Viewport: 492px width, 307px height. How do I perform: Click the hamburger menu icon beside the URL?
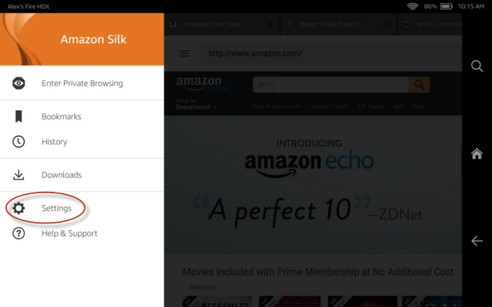184,53
